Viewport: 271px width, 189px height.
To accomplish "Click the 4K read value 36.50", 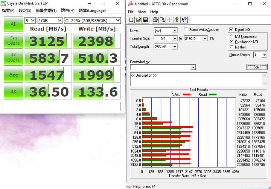I will coord(48,92).
